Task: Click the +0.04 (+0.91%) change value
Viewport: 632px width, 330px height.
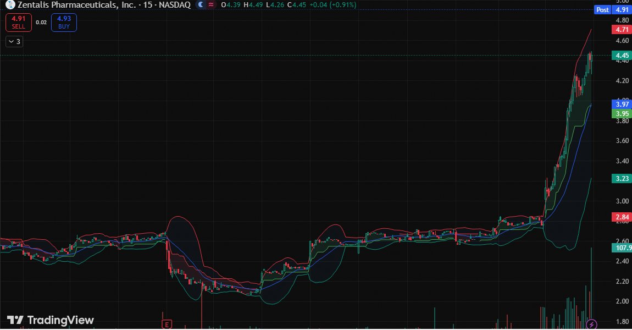Action: pyautogui.click(x=332, y=5)
